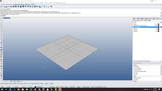Viewport: 162px width, 91px height.
Task: Click Record History in status bar
Action: (86, 87)
